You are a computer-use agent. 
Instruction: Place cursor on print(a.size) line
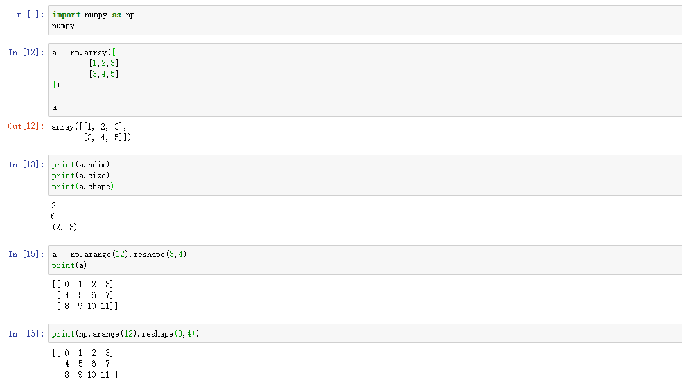coord(81,176)
